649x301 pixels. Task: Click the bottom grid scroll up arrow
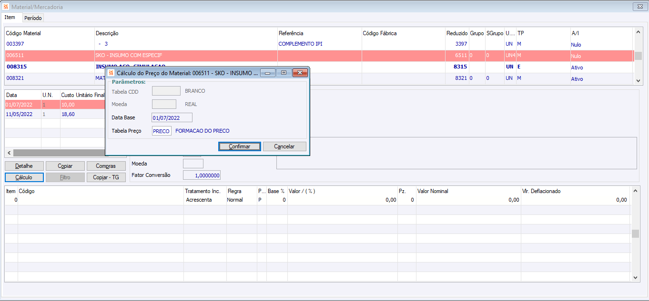tap(635, 191)
